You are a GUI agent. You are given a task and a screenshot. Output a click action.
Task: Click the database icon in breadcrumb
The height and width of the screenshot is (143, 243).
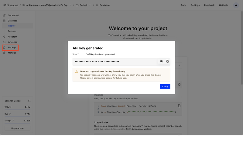pos(97,5)
